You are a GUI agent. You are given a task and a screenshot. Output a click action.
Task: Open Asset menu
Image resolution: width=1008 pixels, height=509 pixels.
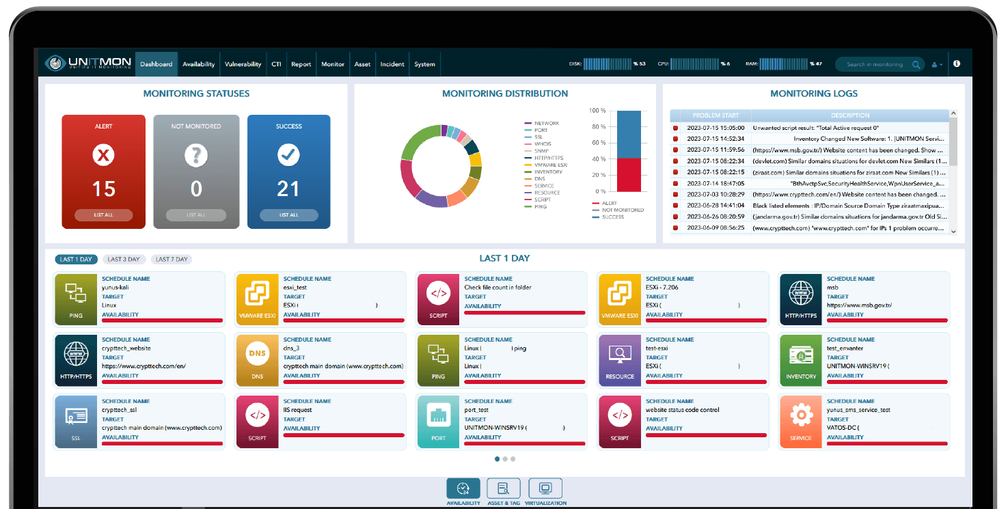(x=363, y=64)
